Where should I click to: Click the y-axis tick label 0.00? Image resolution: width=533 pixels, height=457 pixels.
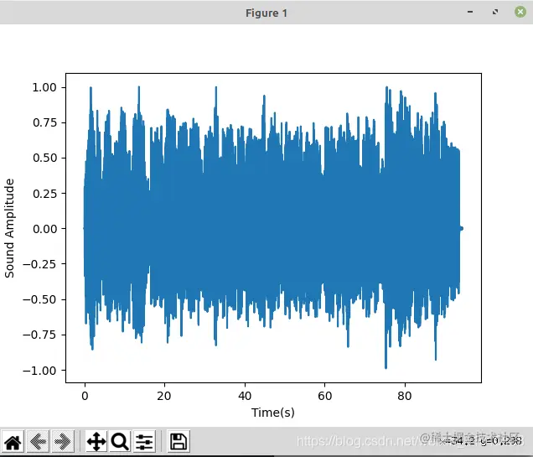pyautogui.click(x=44, y=229)
